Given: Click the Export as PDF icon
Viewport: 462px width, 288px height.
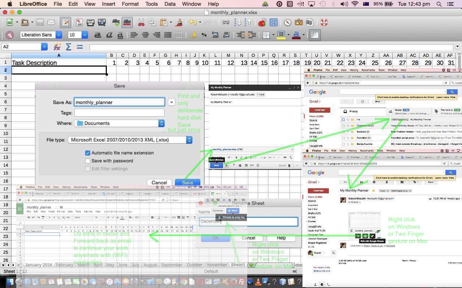Looking at the screenshot, I should 79,22.
